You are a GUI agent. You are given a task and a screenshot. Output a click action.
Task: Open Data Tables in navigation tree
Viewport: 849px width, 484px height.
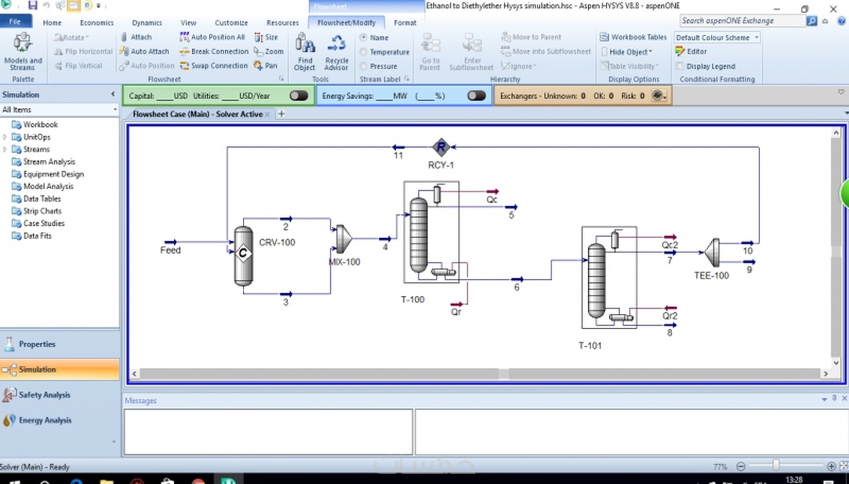point(42,199)
